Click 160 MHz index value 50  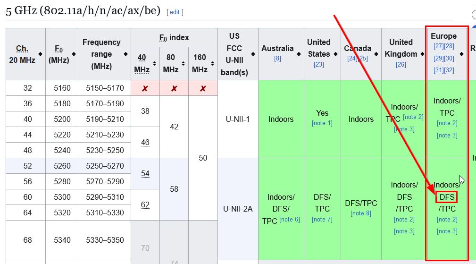click(203, 158)
